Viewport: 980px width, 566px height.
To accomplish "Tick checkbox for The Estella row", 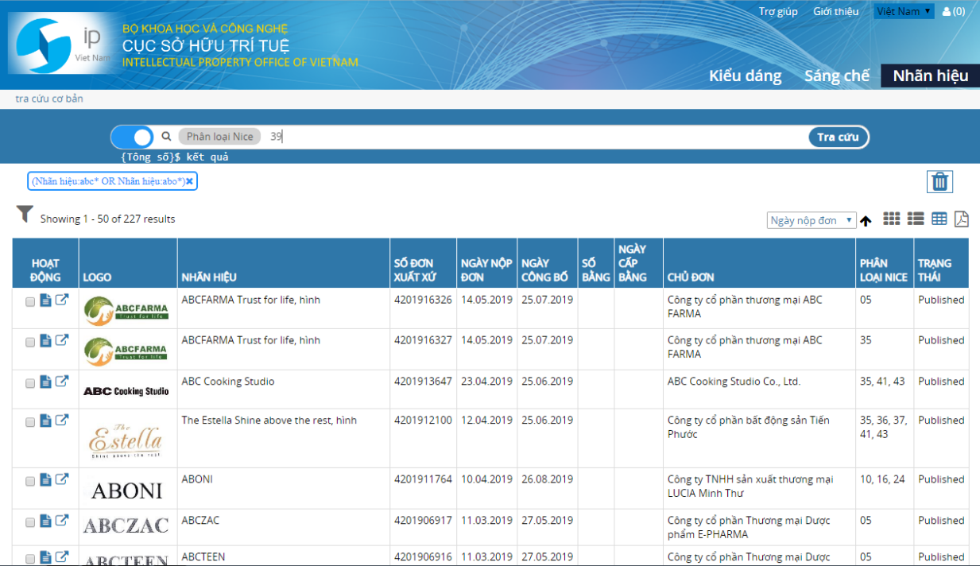I will pos(30,422).
